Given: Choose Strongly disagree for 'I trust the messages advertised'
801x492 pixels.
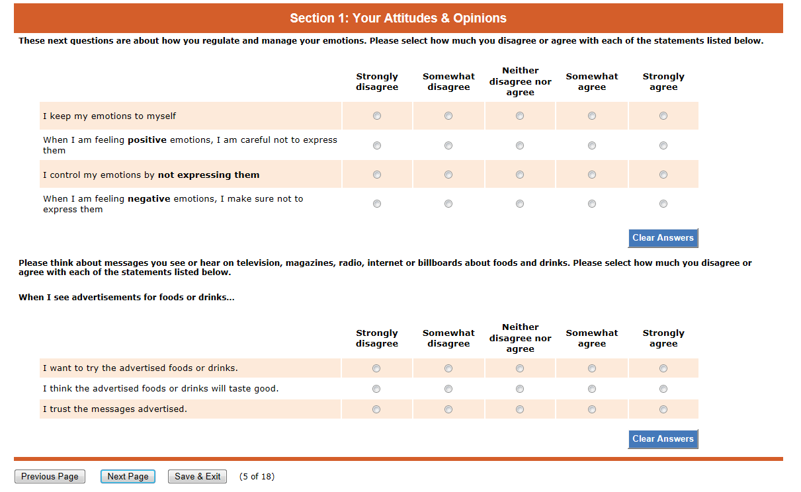Looking at the screenshot, I should pos(377,409).
